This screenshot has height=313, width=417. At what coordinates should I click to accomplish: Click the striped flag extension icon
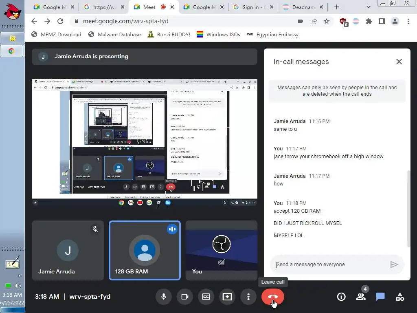point(356,21)
